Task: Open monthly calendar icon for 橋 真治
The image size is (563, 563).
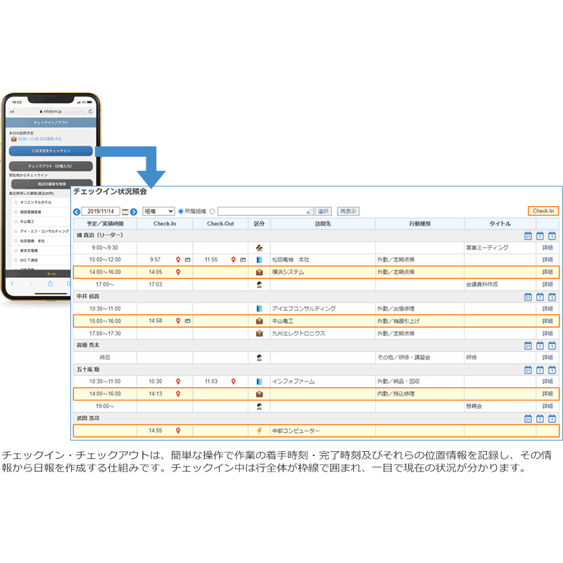Action: [x=527, y=236]
